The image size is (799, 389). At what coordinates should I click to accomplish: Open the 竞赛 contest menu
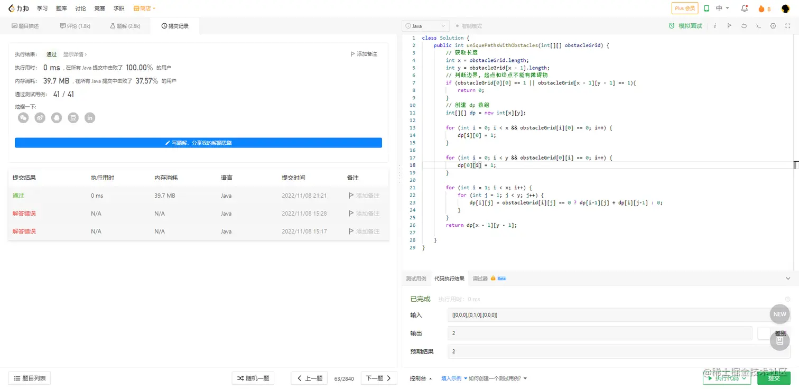(99, 8)
